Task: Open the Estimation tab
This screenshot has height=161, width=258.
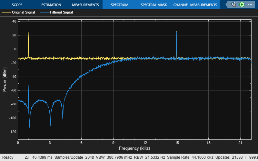Action: (x=51, y=5)
